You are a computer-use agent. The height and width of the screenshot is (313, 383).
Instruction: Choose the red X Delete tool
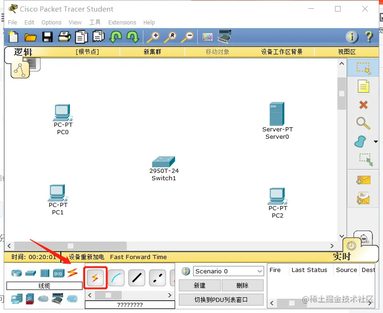pyautogui.click(x=364, y=105)
